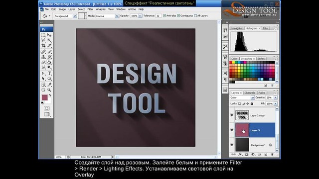This screenshot has width=319, height=179.
Task: Toggle Quick Mask mode
Action: [46, 108]
